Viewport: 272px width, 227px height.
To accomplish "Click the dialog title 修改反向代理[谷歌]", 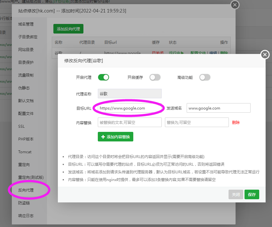I will click(84, 61).
